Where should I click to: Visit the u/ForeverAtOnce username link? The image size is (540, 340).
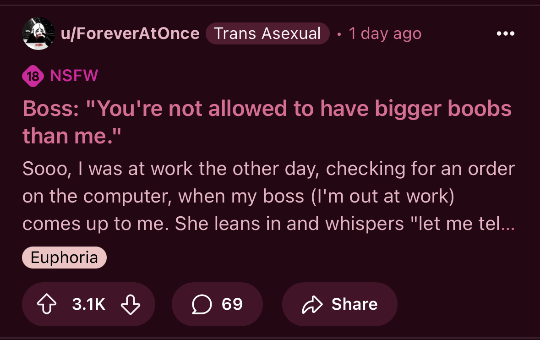coord(130,33)
